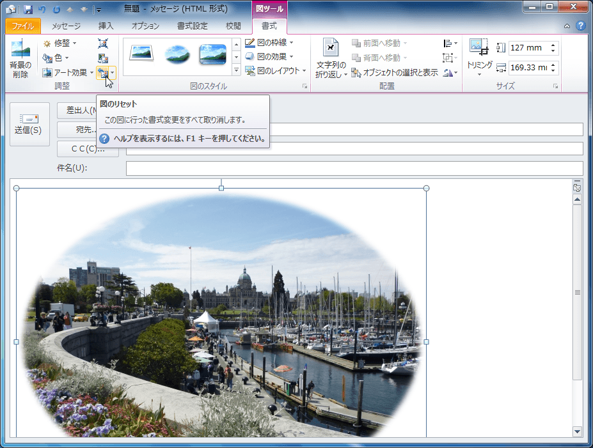Expand the reset picture dropdown arrow
The image size is (593, 448).
[113, 72]
